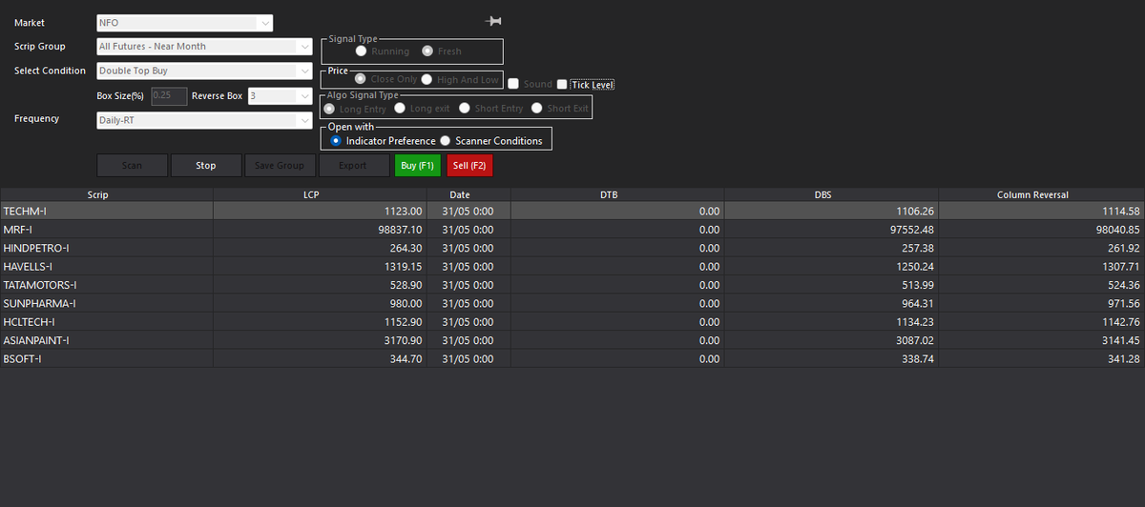Select the SUNPHARMA-I row

pyautogui.click(x=572, y=303)
